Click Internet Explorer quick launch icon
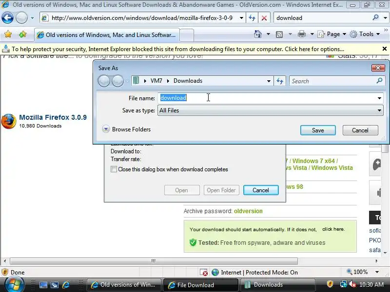The height and width of the screenshot is (292, 390). click(x=66, y=285)
